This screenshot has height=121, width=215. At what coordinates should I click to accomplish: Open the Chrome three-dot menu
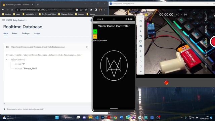pos(105,10)
